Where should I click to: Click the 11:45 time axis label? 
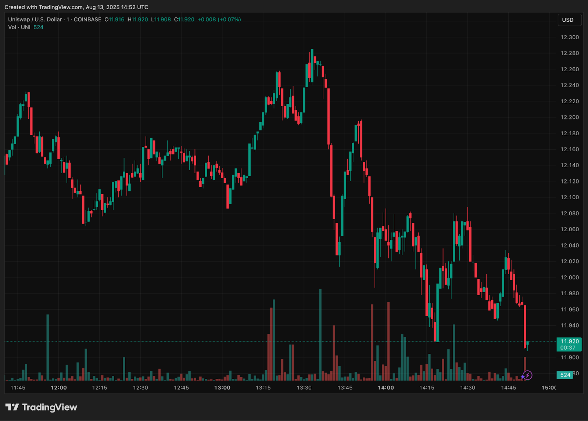tap(18, 388)
